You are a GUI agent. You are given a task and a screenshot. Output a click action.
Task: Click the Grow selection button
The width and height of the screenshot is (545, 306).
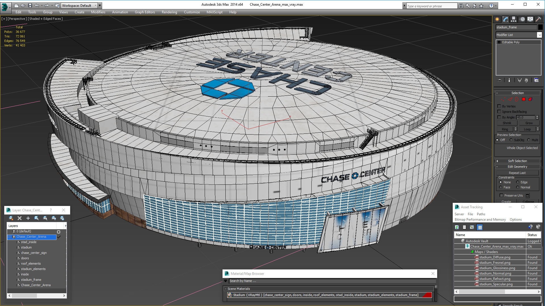point(529,123)
